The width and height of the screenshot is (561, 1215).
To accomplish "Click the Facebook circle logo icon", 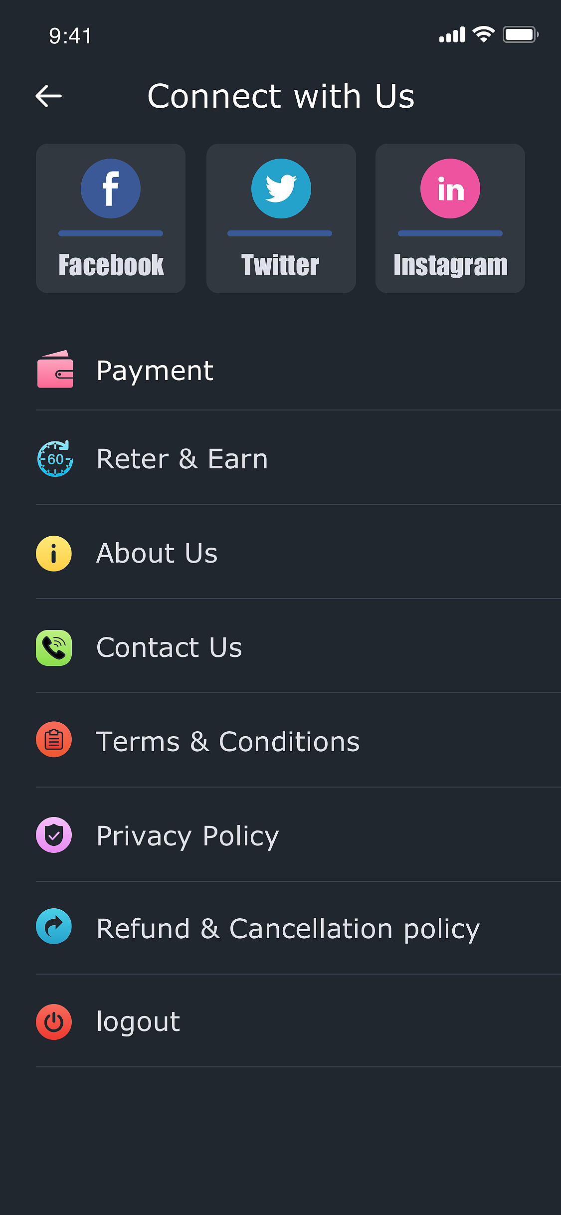I will click(x=111, y=189).
